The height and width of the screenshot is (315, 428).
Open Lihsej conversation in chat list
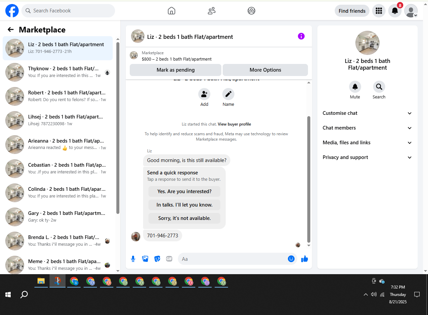point(58,121)
